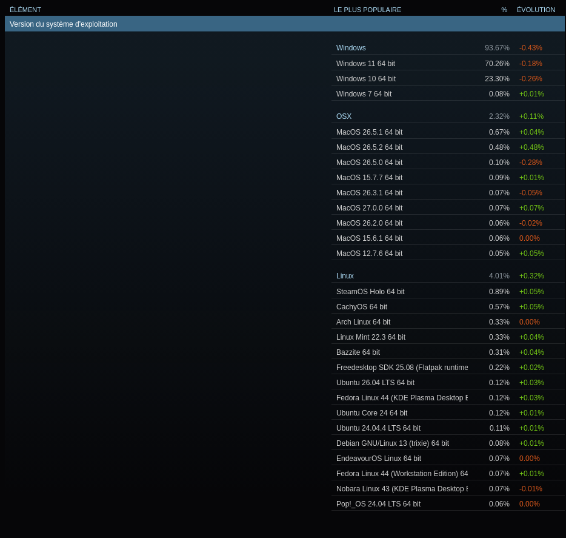Click the 2.32% OSX share value
The width and height of the screenshot is (566, 538).
coord(499,116)
